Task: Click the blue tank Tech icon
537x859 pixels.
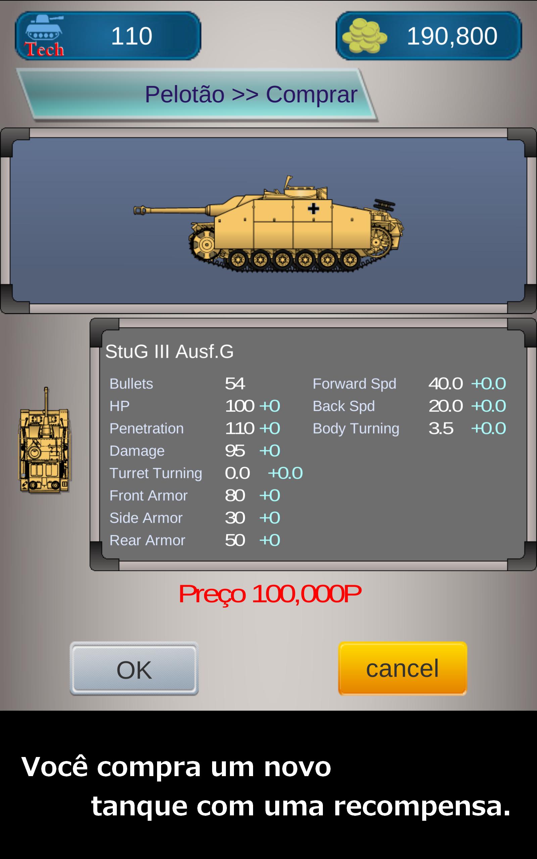Action: 44,36
